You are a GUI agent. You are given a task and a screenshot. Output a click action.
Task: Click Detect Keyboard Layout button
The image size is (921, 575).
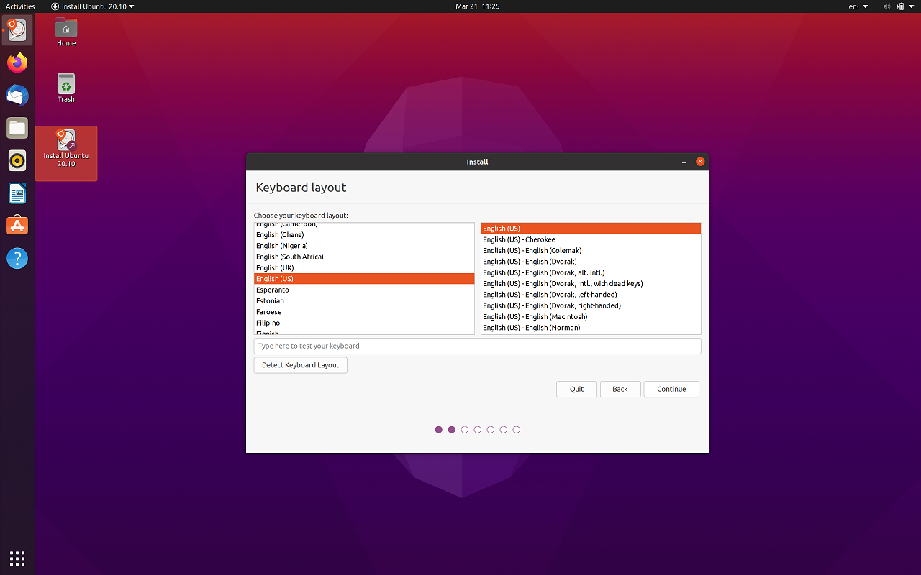(300, 365)
